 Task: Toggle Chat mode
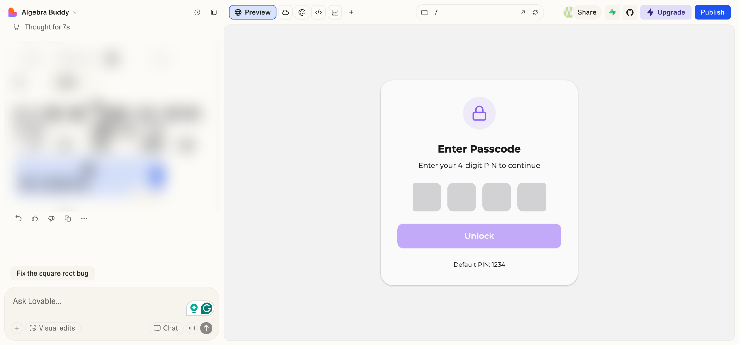point(166,328)
